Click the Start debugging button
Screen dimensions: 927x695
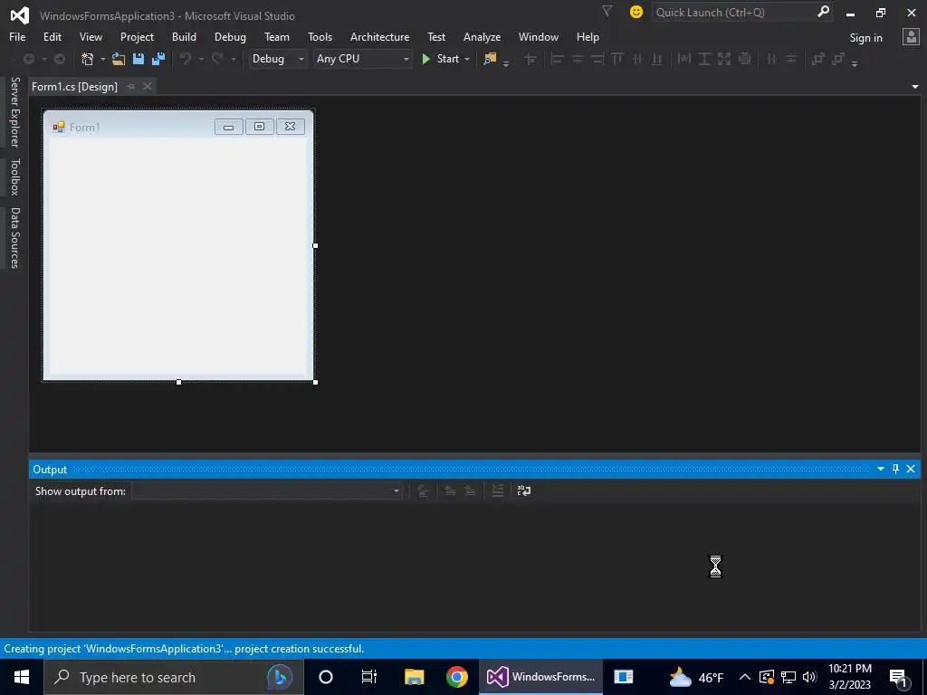click(441, 59)
